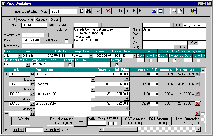Toggle the QST Exempt checkbox
The width and height of the screenshot is (213, 136).
pyautogui.click(x=117, y=65)
